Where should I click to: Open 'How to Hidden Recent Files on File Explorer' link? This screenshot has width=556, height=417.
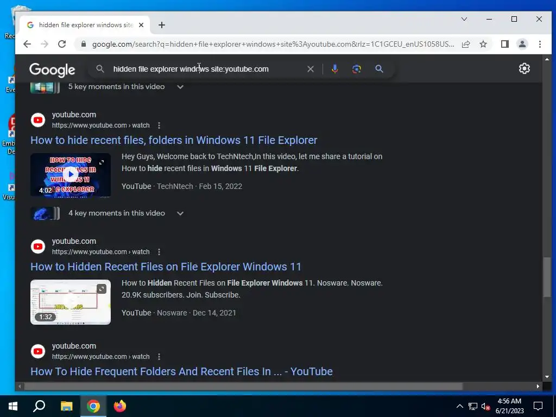166,267
